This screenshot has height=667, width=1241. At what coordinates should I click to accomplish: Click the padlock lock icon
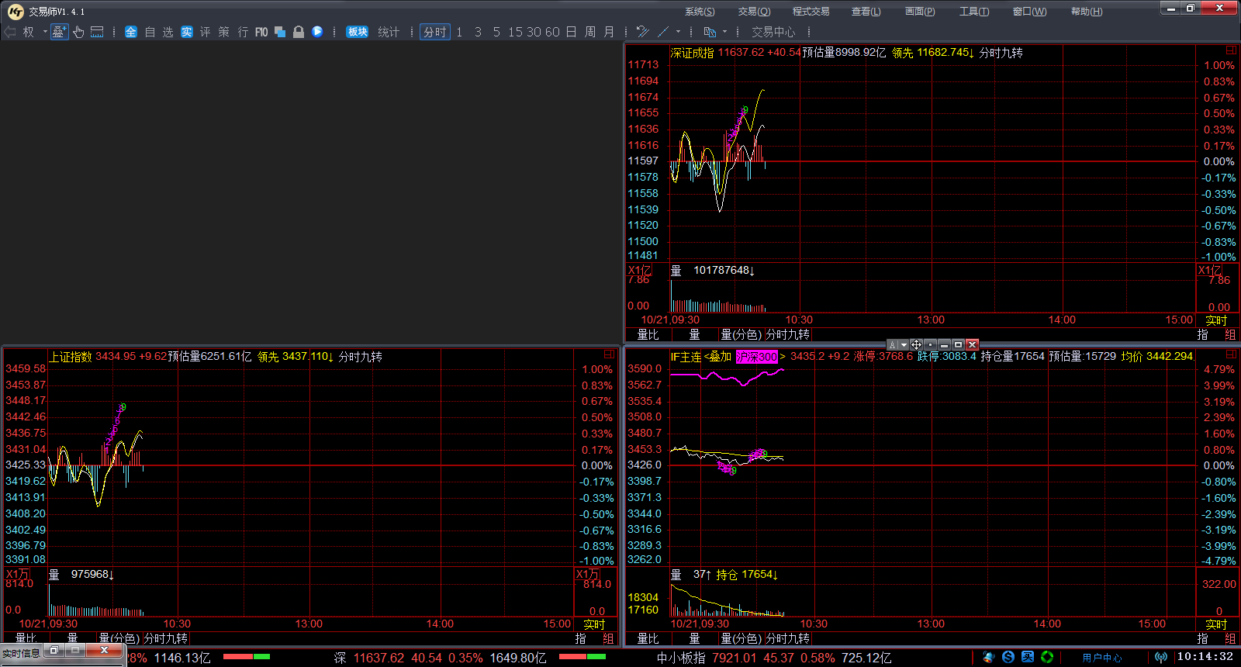pos(299,32)
